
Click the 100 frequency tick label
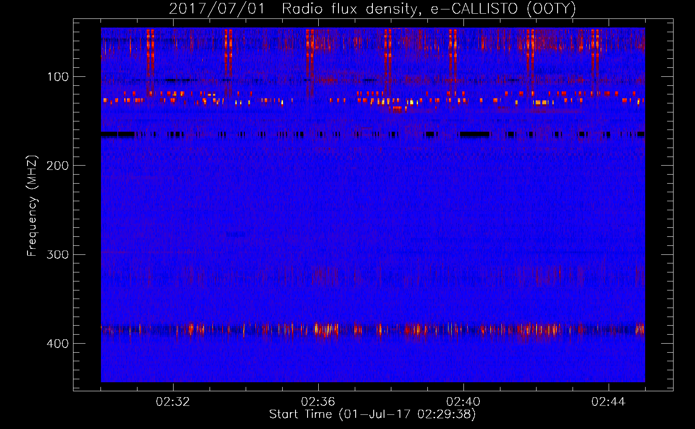coord(58,77)
